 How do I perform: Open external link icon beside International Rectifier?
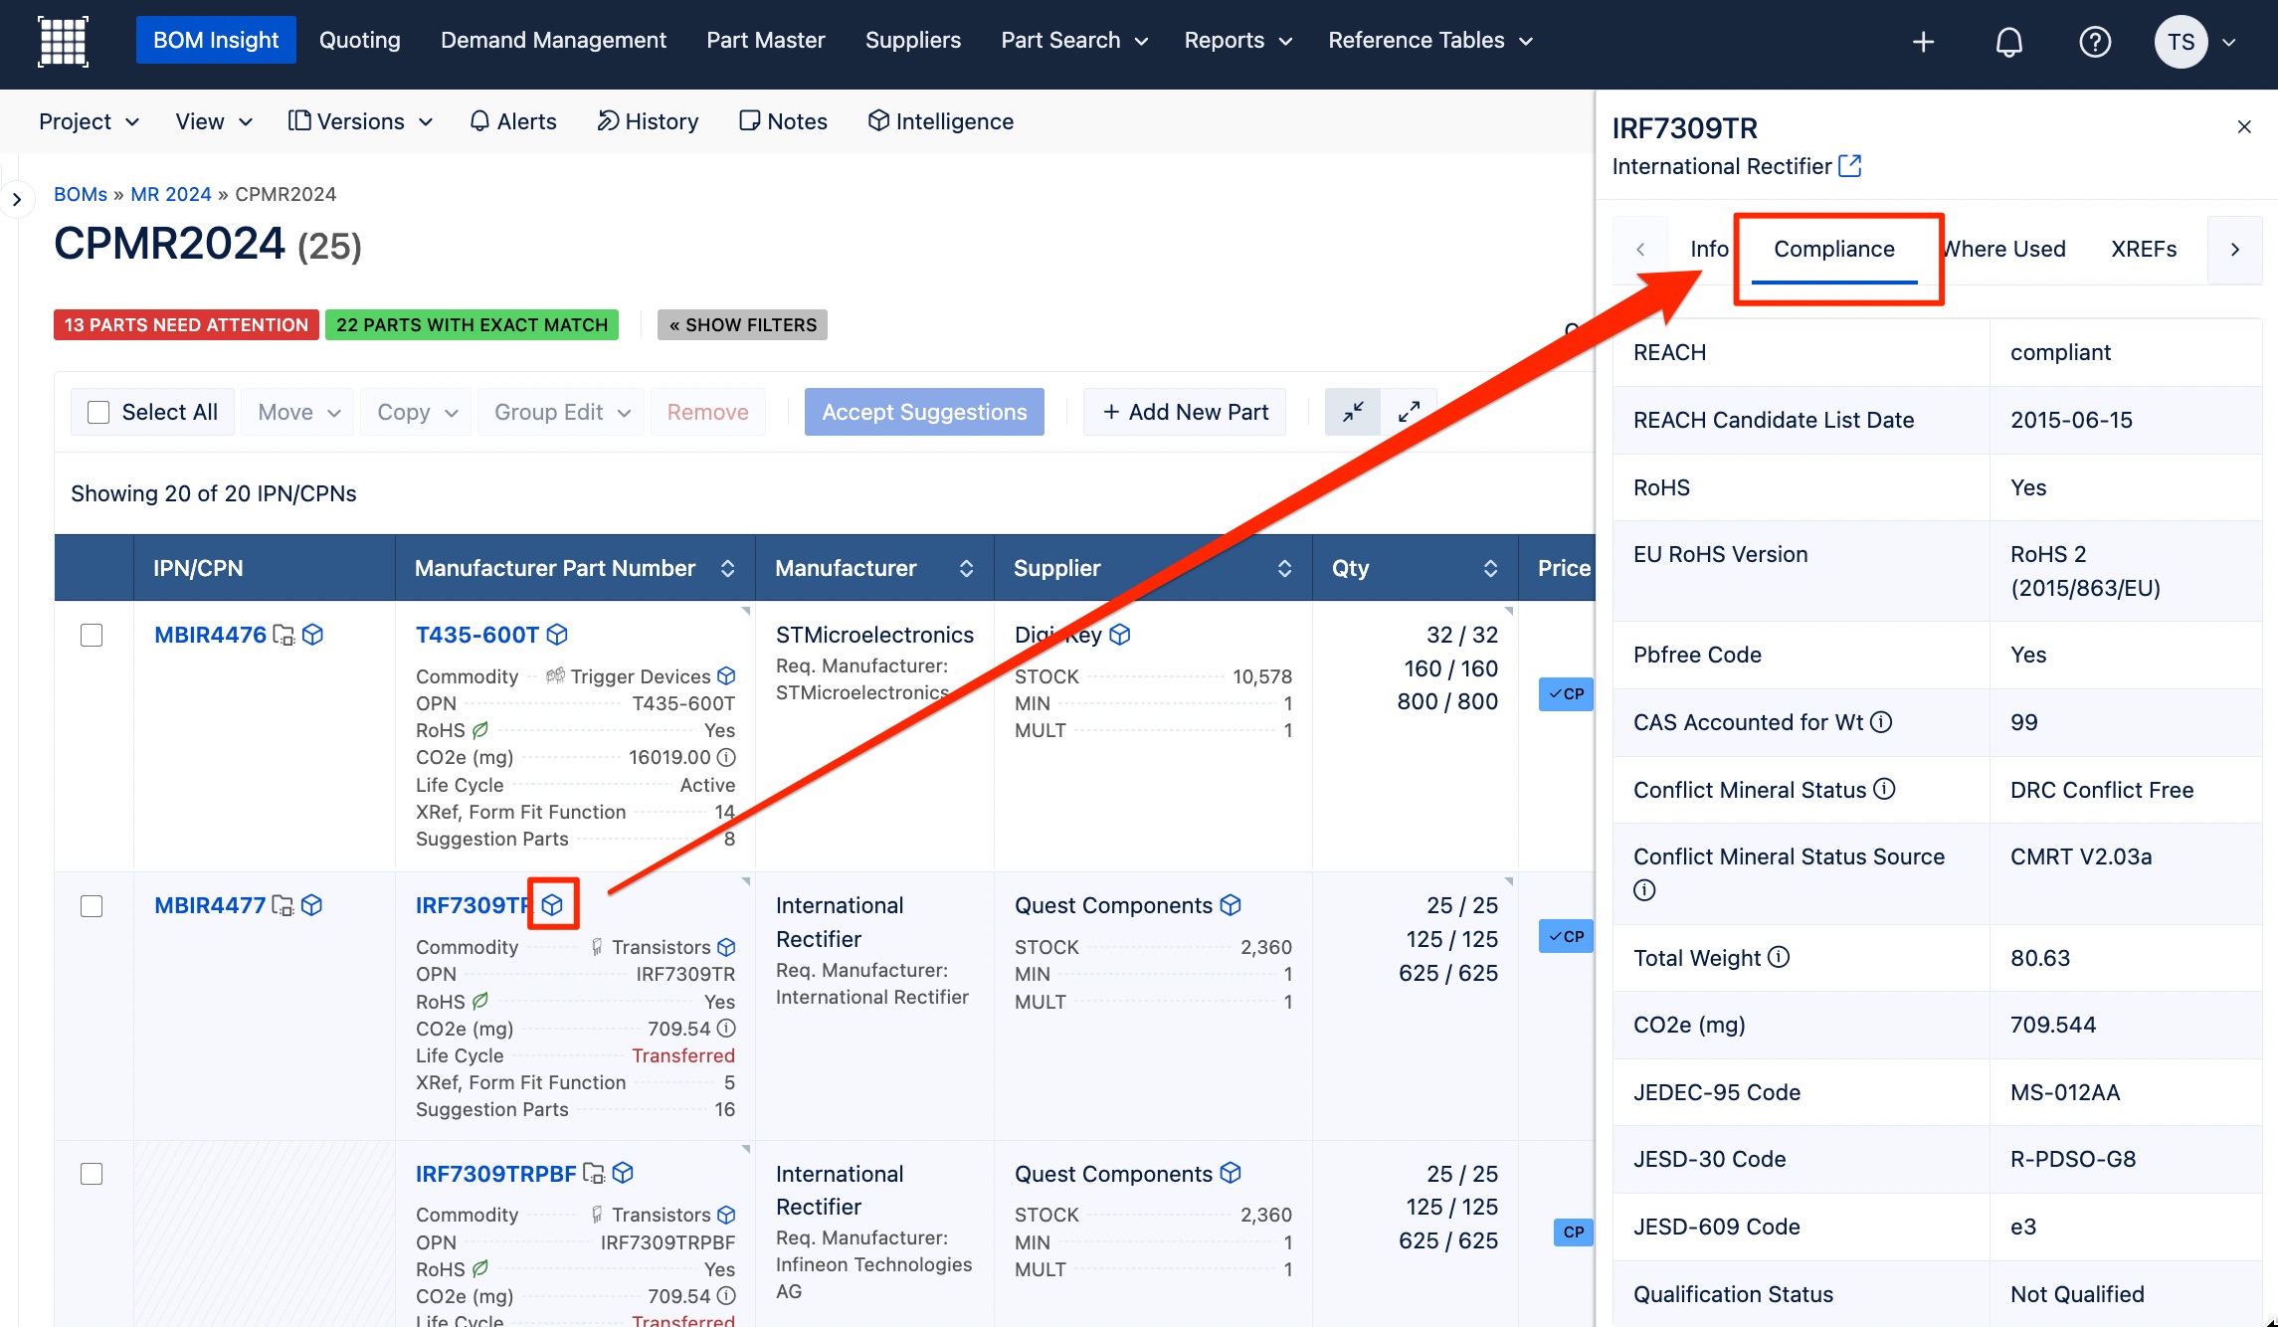point(1849,165)
